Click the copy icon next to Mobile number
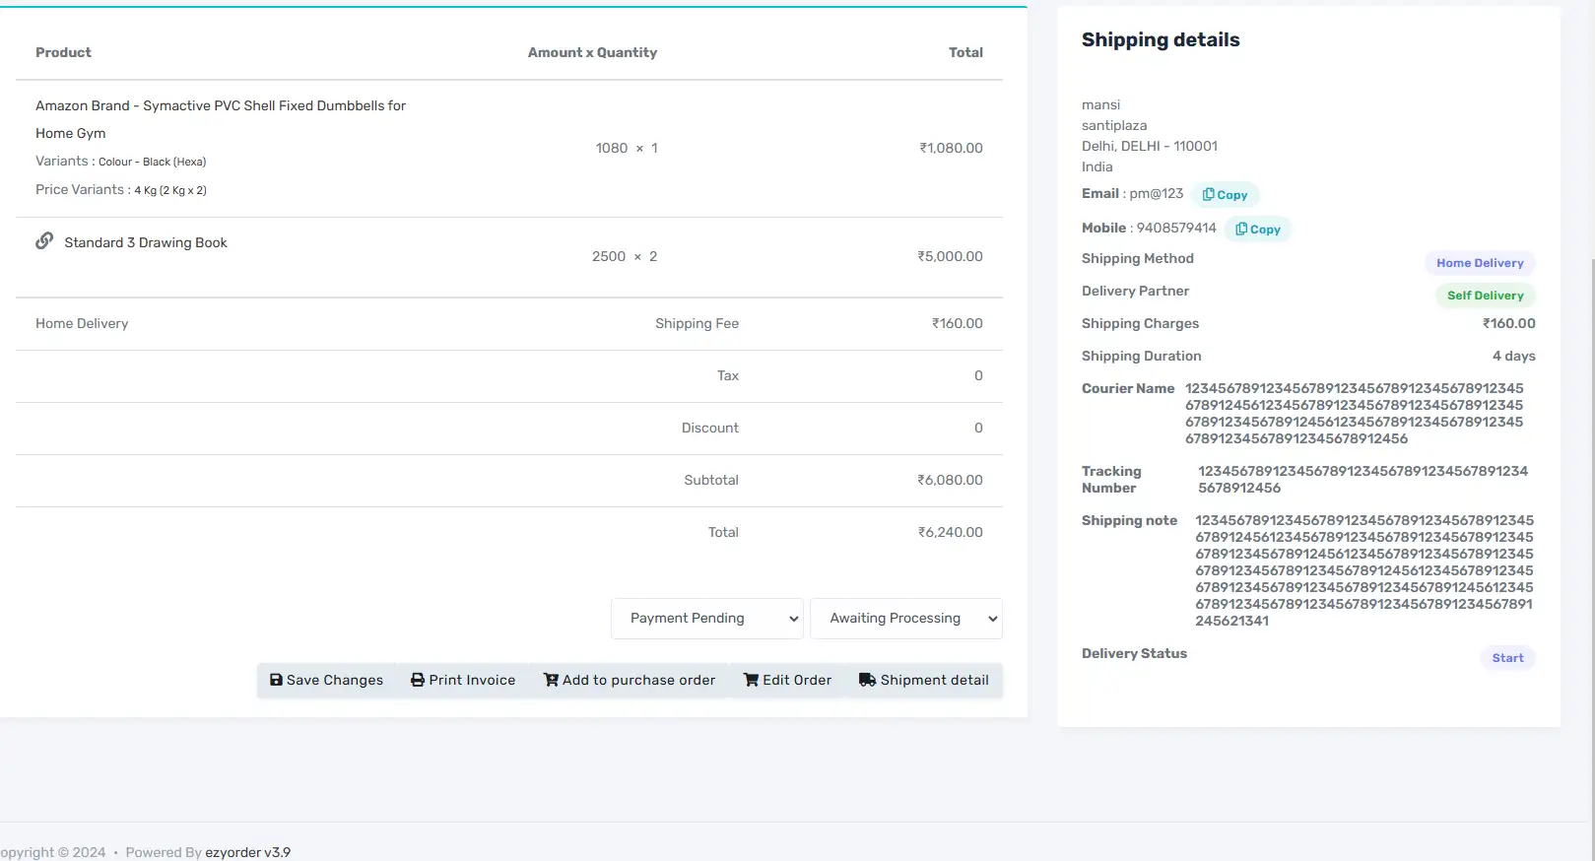 1241,230
